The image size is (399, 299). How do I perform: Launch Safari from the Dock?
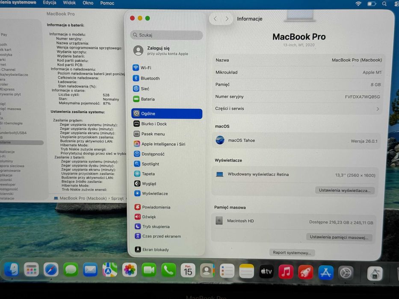(x=51, y=270)
